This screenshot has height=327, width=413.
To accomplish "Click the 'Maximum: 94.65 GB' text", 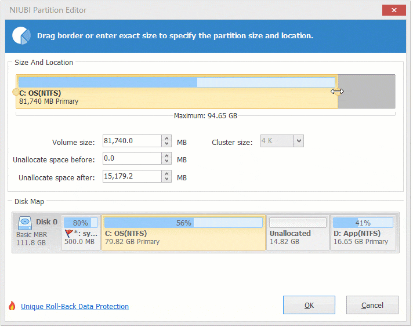I will pyautogui.click(x=205, y=116).
